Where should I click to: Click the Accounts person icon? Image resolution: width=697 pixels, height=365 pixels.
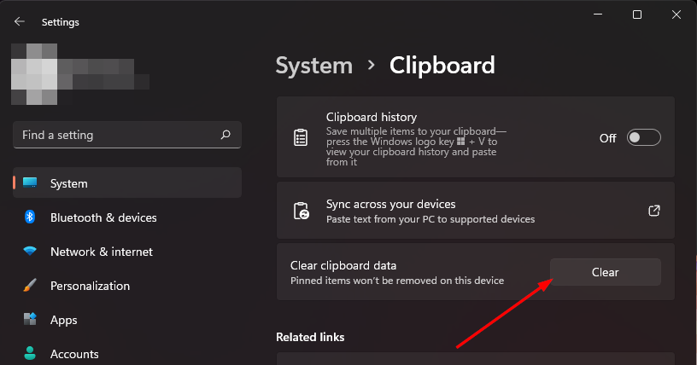tap(30, 353)
